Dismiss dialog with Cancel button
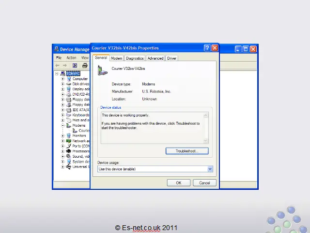This screenshot has width=310, height=233. (204, 183)
